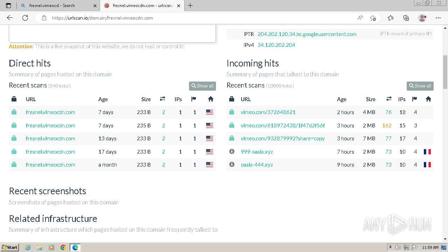The width and height of the screenshot is (448, 252).
Task: Show hidden system tray icons arrow
Action: pyautogui.click(x=391, y=247)
